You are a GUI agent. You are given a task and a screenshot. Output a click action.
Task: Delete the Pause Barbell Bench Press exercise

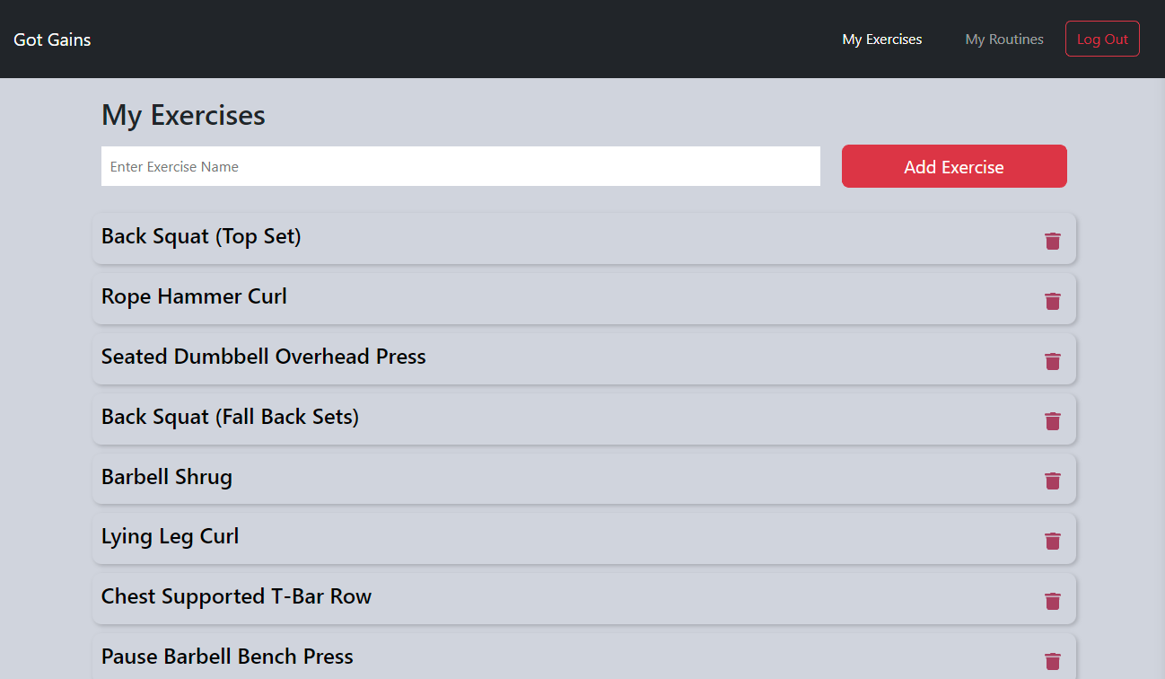pos(1052,659)
